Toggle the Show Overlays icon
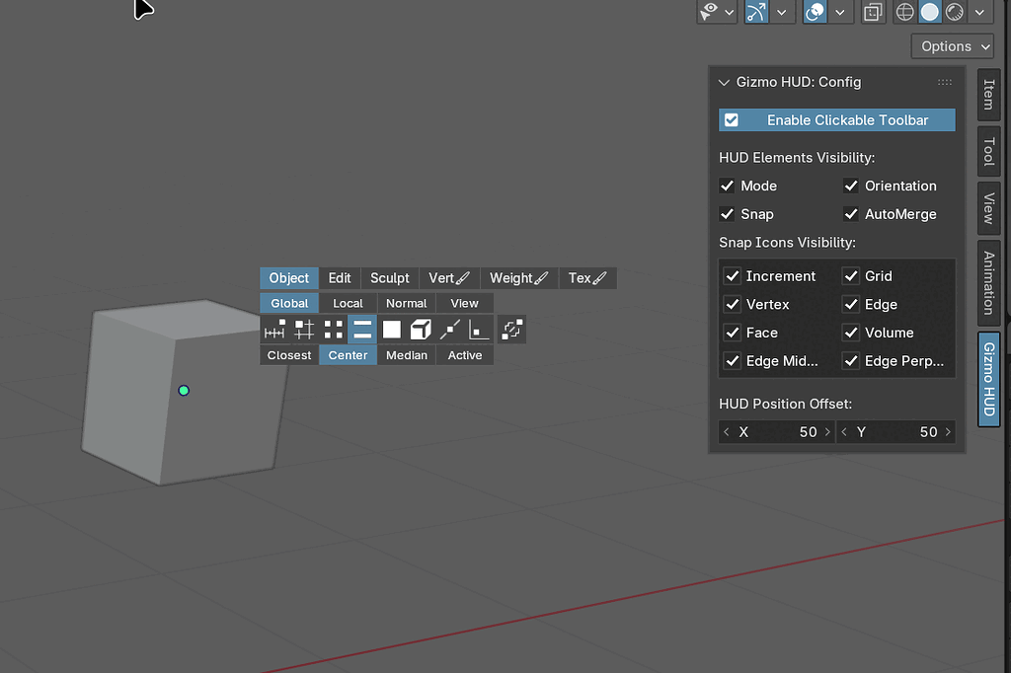Viewport: 1011px width, 673px height. tap(815, 12)
